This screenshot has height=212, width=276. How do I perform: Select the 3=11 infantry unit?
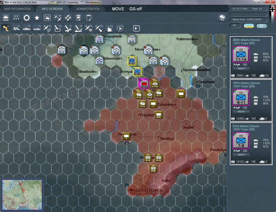(x=84, y=51)
